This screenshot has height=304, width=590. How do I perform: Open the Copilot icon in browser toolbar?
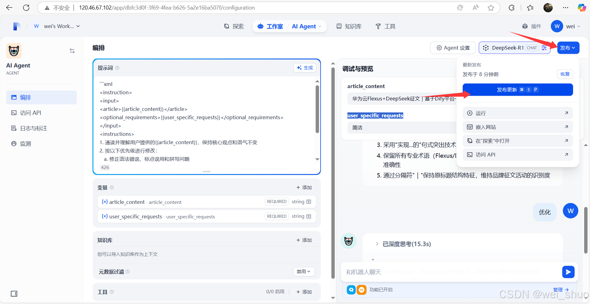point(582,8)
